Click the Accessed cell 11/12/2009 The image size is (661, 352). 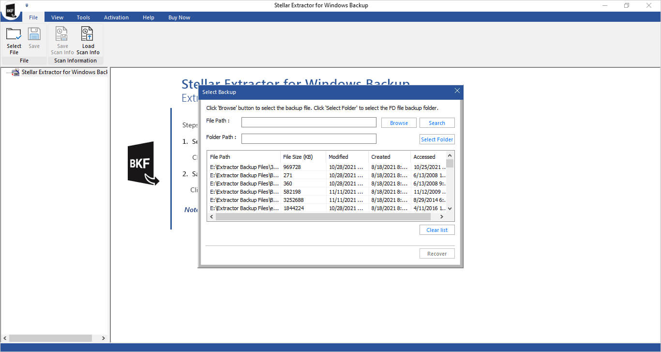[x=429, y=192]
